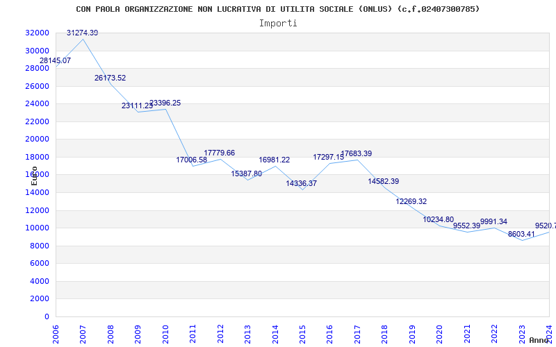Click x-axis year 2009

[138, 334]
